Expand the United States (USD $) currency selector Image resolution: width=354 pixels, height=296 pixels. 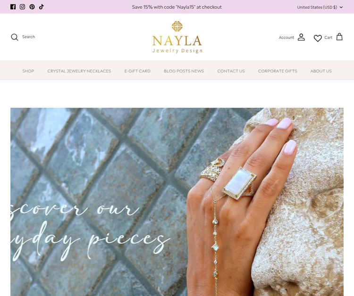[320, 7]
